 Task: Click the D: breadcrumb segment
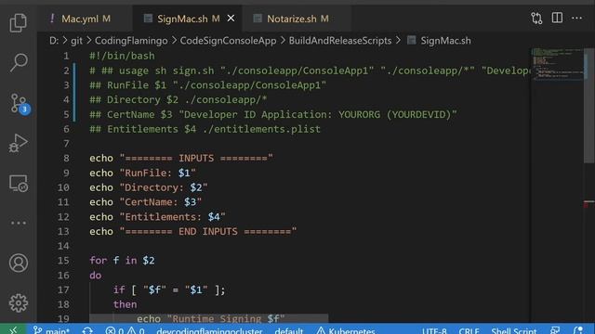click(x=54, y=41)
